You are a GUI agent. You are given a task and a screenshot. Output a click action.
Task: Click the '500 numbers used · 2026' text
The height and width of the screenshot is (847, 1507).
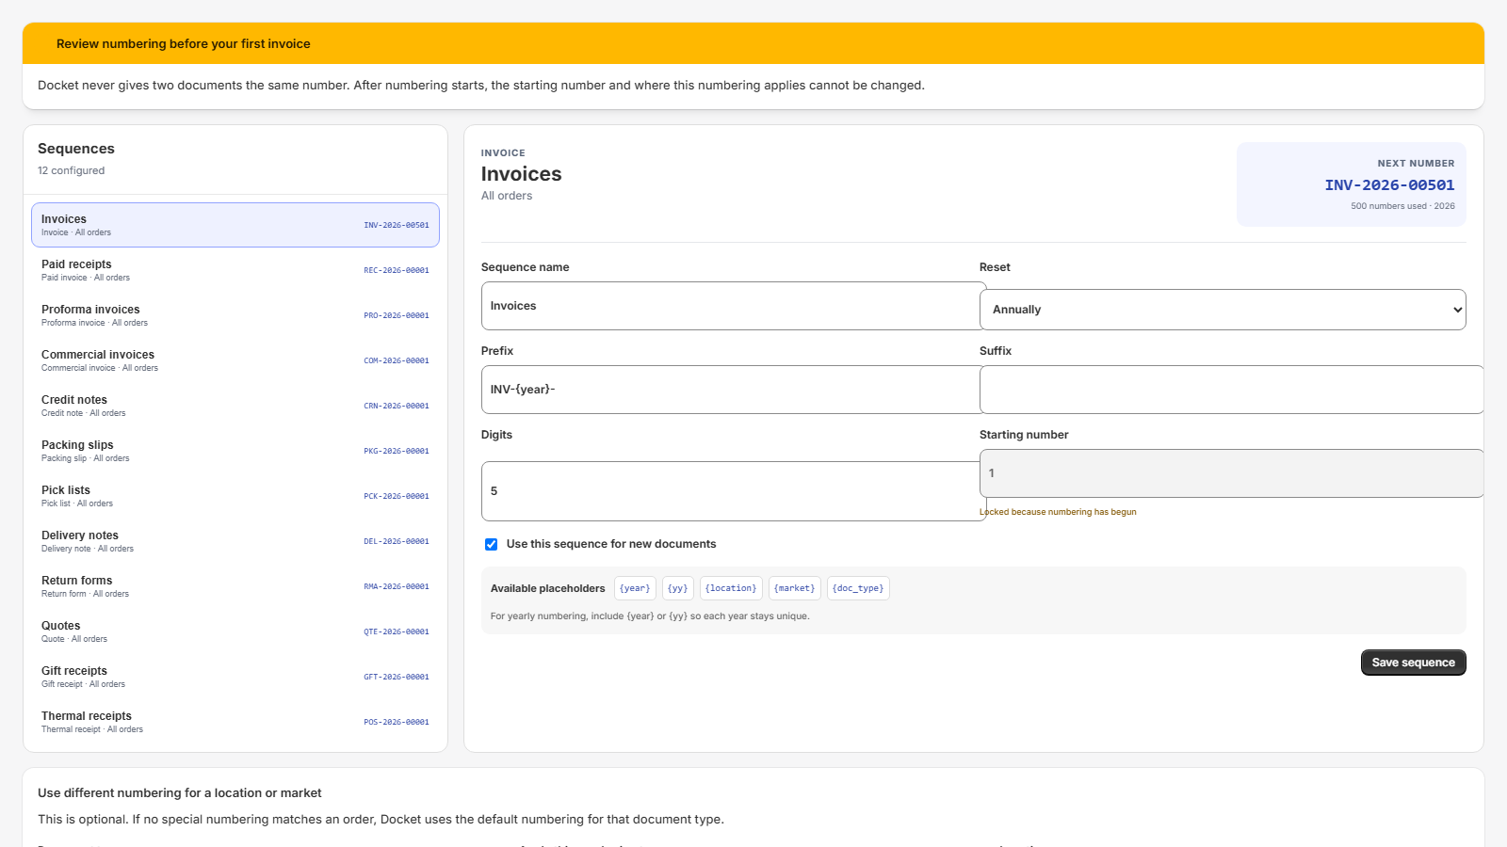[x=1402, y=206]
